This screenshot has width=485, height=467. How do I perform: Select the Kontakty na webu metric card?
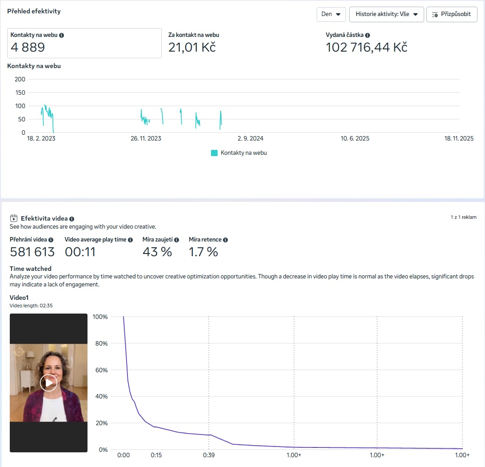pos(84,43)
